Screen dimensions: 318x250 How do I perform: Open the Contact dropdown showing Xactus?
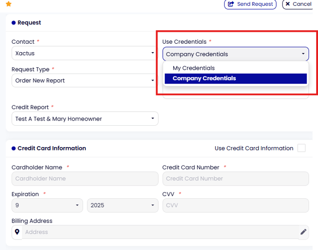84,54
